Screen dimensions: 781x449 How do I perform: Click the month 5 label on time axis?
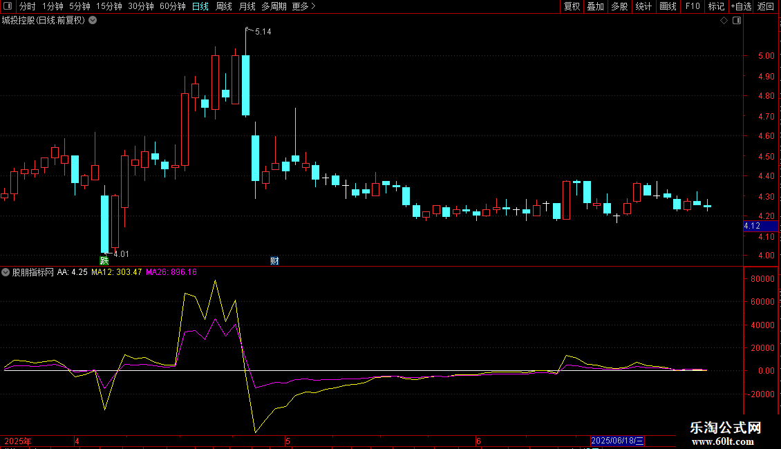coord(288,441)
